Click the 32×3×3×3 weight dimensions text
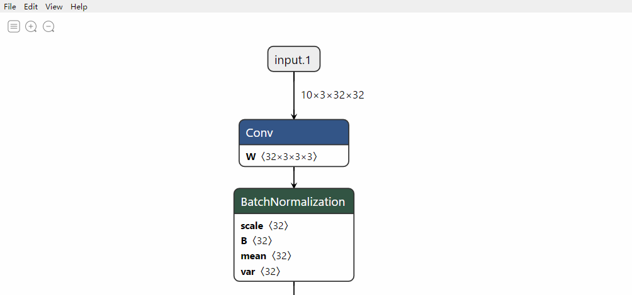Screen dimensions: 632x295 coord(289,157)
